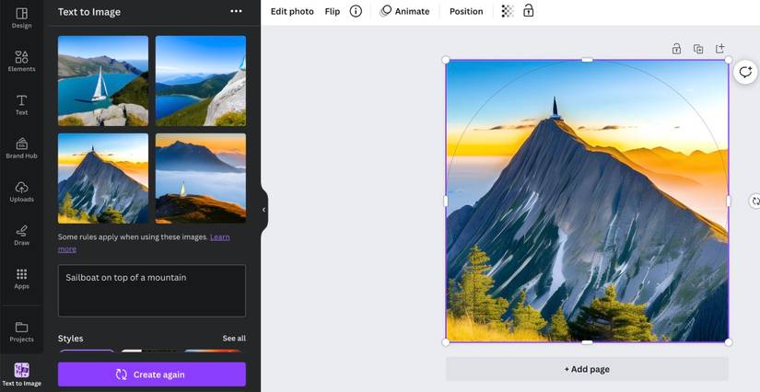Click the + Add page button

point(587,369)
